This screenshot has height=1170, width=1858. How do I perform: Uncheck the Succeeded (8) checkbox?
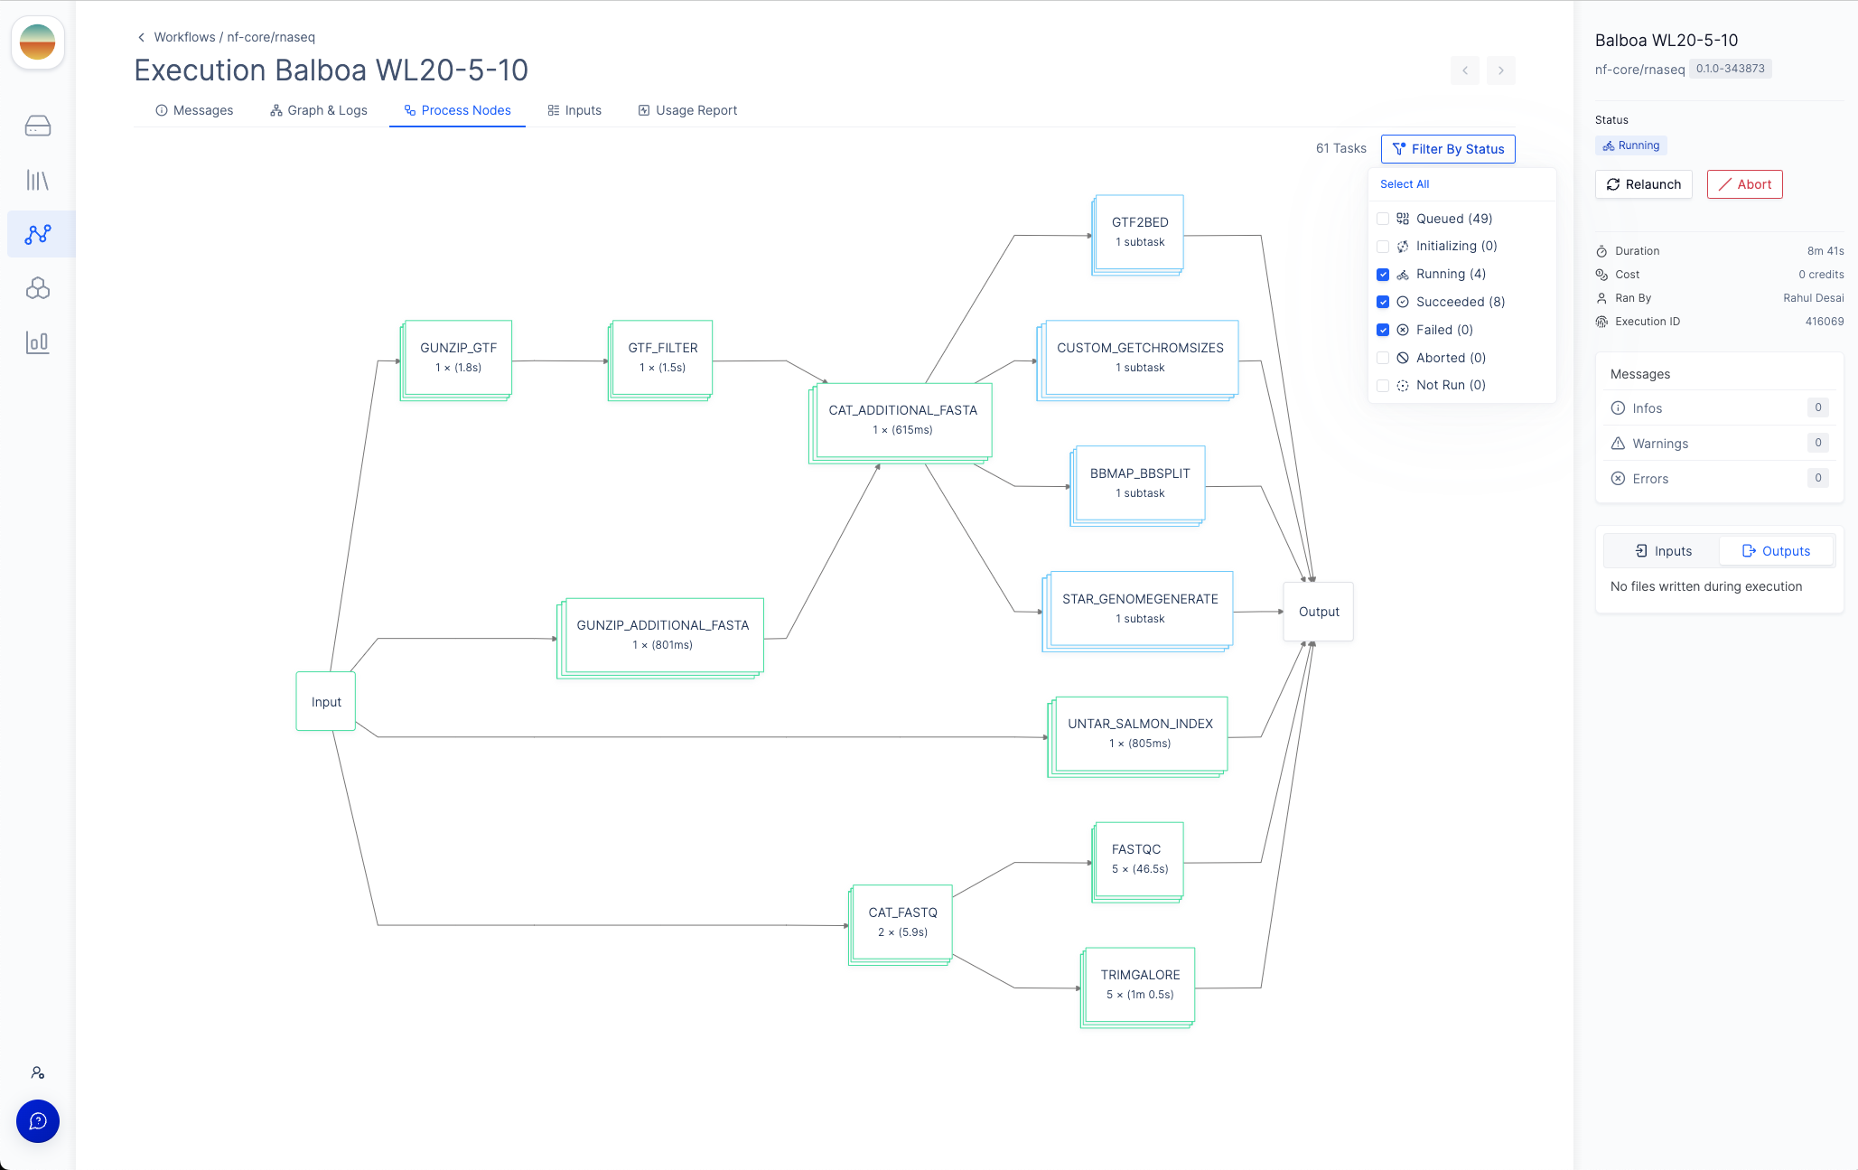tap(1383, 302)
